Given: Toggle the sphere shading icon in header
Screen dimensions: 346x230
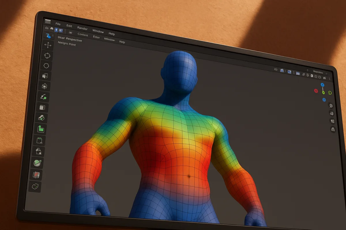Looking at the screenshot, I should (304, 74).
